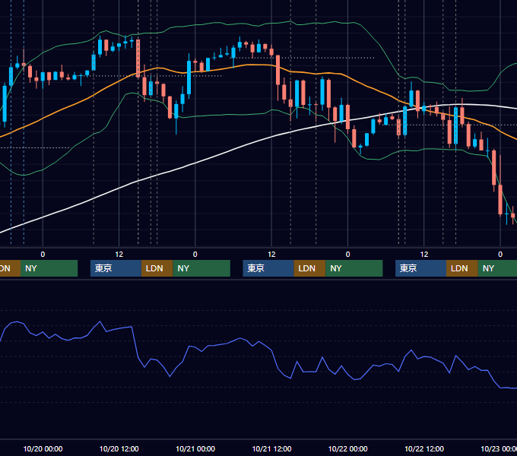Viewport: 517px width, 456px height.
Task: Click the 10/22 00:00 date label
Action: (348, 448)
